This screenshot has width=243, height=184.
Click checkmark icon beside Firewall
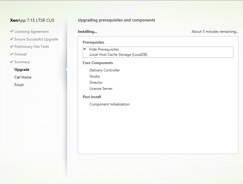pyautogui.click(x=12, y=54)
